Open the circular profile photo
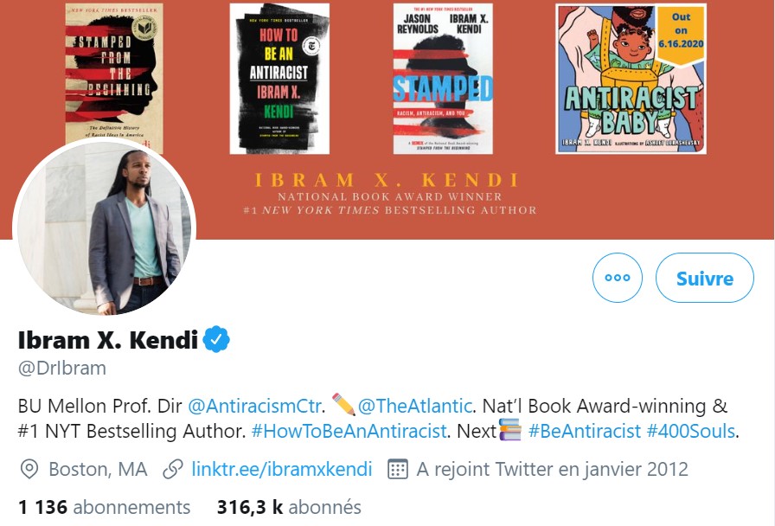Viewport: 775px width, 526px height. click(x=105, y=229)
